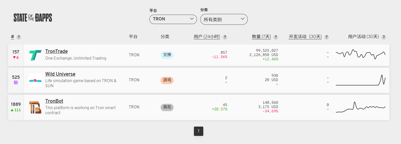The image size is (401, 144).
Task: Sort by 数量 (7天) column header
Action: coord(261,37)
